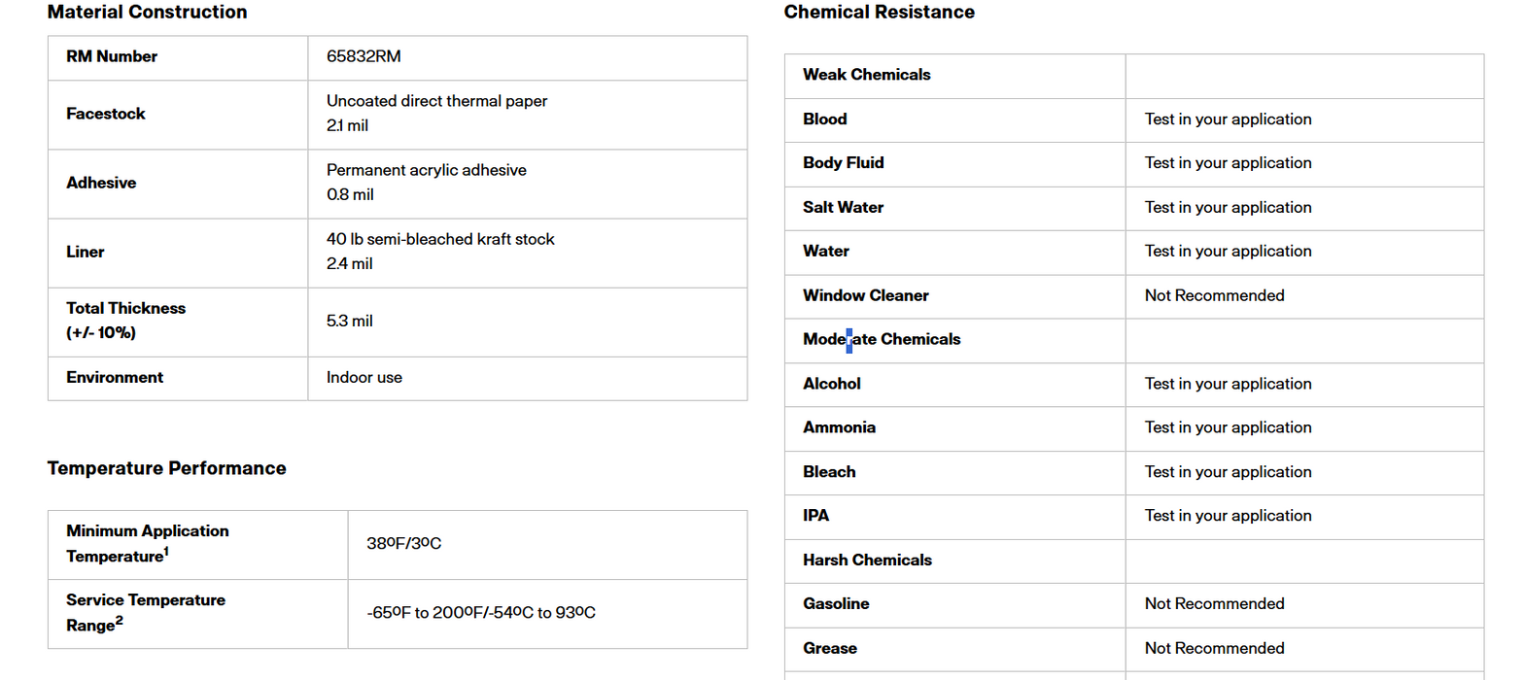Screen dimensions: 1524x680
Task: Select the RM Number value 65832RM
Action: [x=364, y=56]
